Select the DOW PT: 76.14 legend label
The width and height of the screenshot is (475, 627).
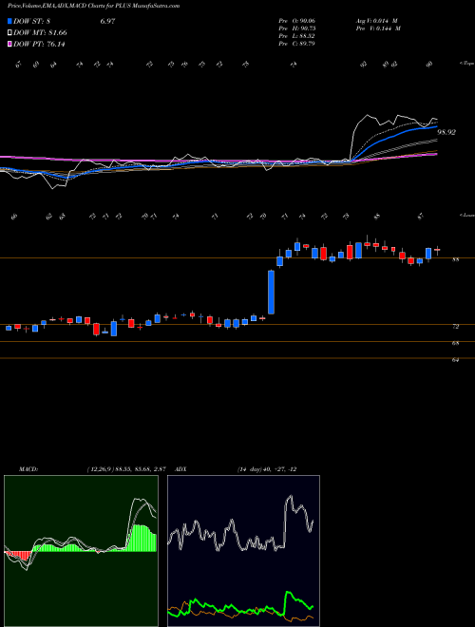(40, 44)
